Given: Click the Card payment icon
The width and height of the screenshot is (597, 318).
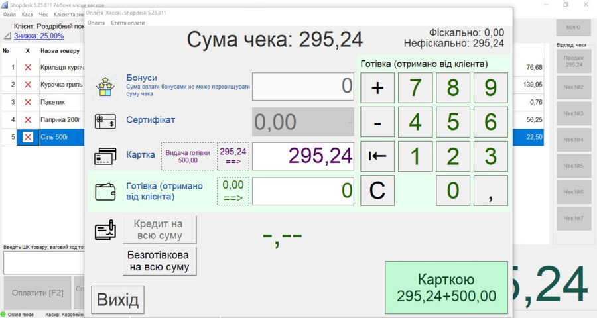Looking at the screenshot, I should [x=105, y=157].
